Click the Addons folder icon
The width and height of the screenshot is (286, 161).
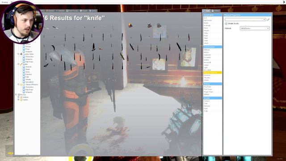coord(21,97)
